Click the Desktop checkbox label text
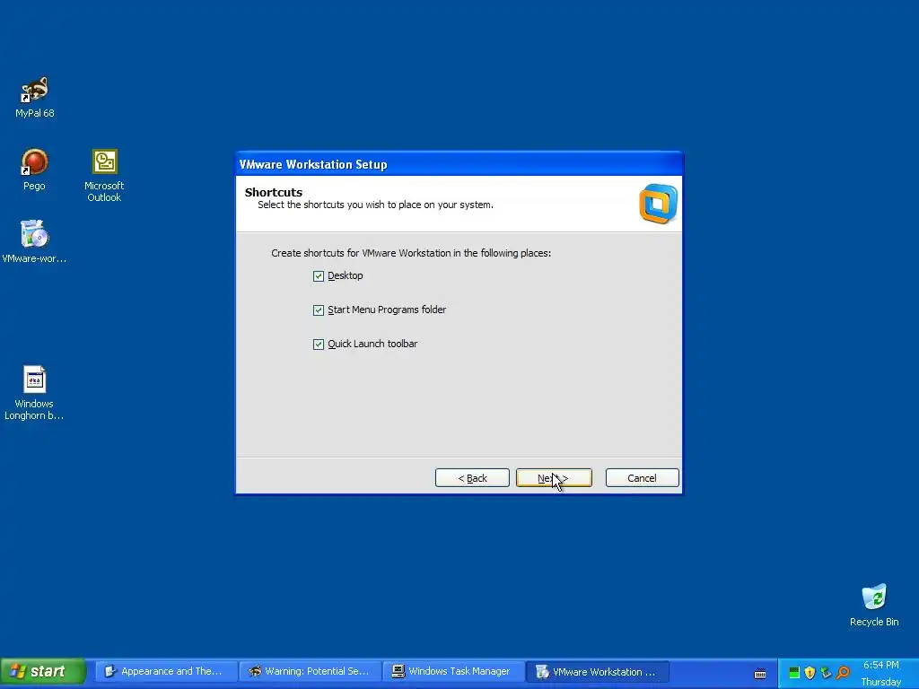Screen dimensions: 919x689 tap(346, 276)
